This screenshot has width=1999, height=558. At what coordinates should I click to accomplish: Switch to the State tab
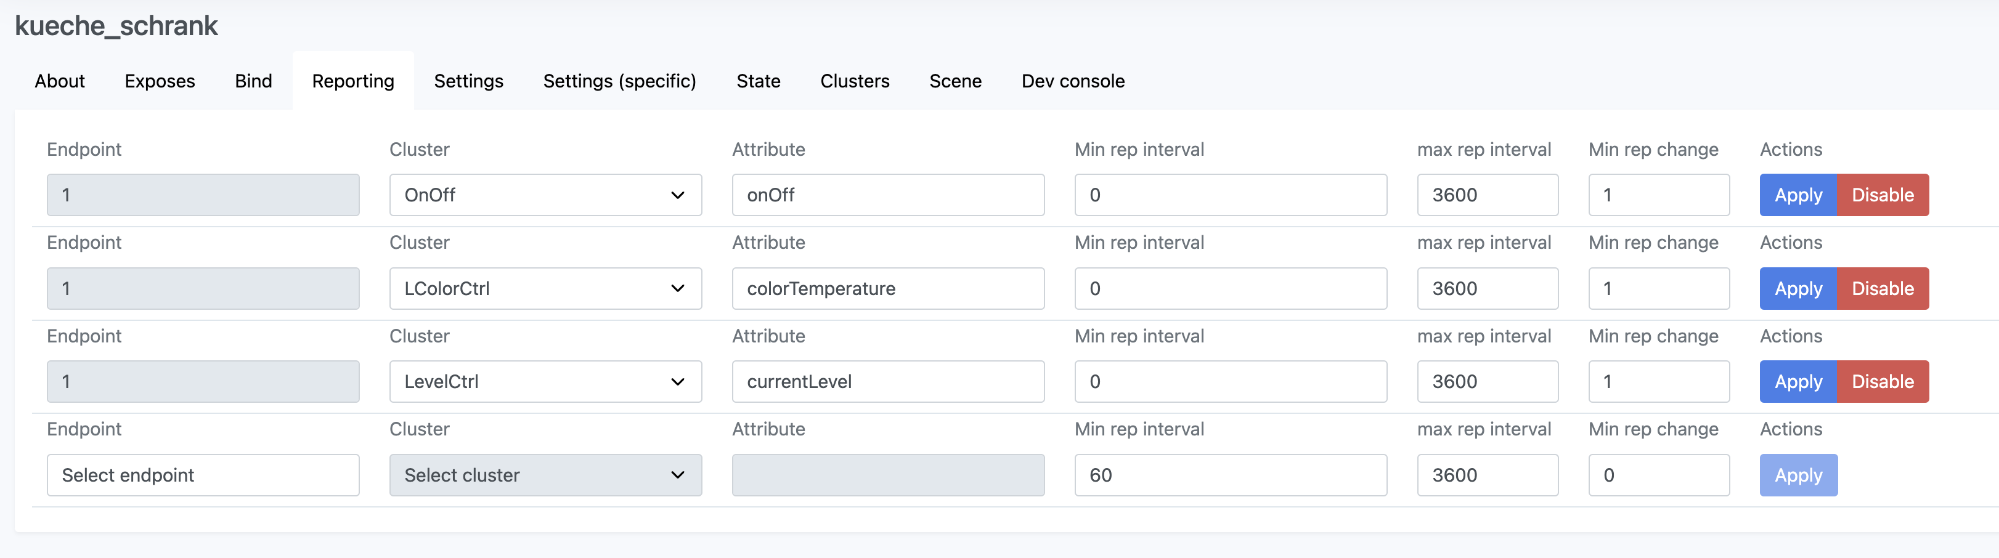coord(758,81)
